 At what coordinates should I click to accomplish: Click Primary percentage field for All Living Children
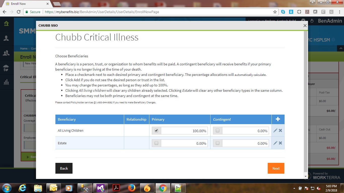coord(184,131)
